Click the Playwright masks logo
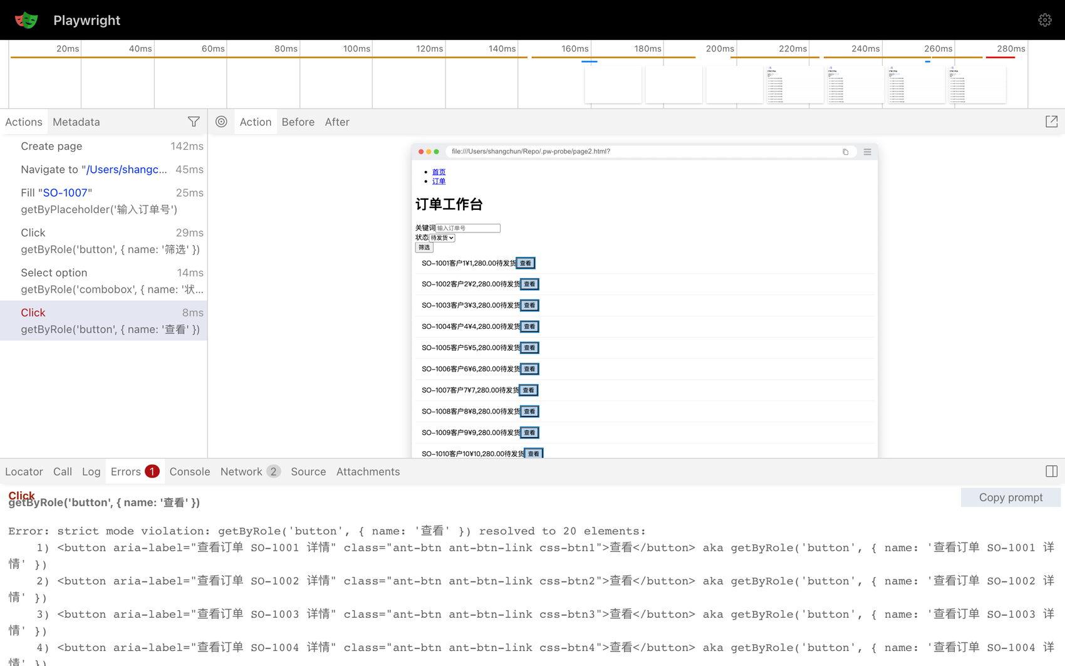 coord(26,20)
